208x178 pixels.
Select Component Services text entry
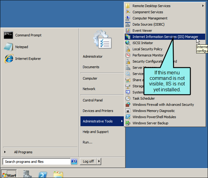[x=148, y=12]
